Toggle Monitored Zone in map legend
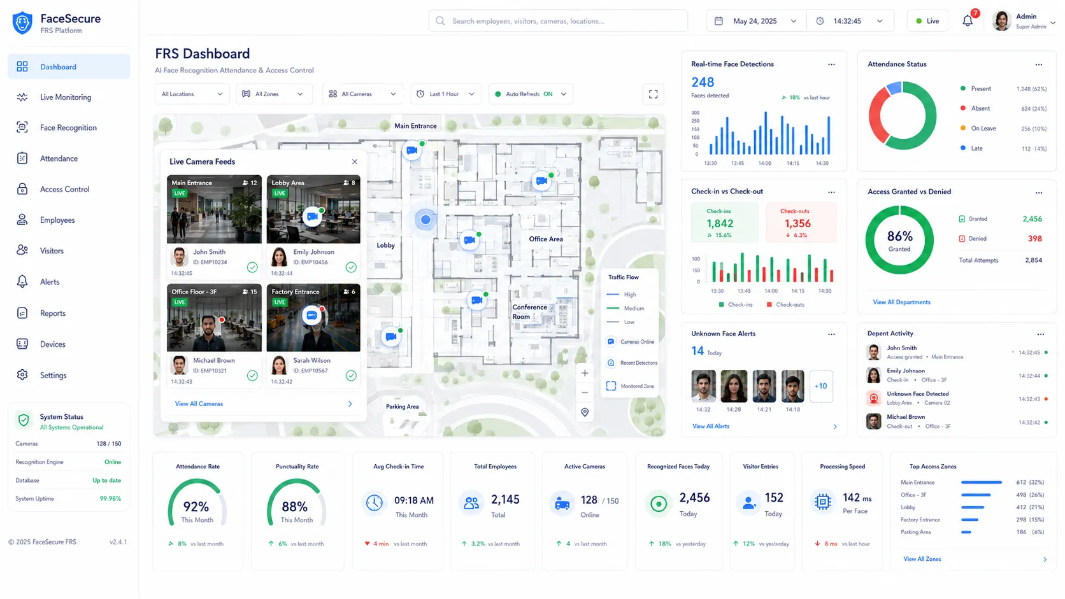The image size is (1065, 599). click(631, 386)
